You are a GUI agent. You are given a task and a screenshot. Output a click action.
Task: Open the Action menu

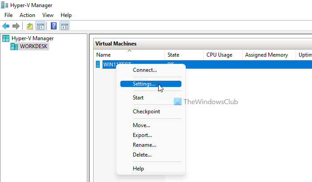pyautogui.click(x=27, y=15)
